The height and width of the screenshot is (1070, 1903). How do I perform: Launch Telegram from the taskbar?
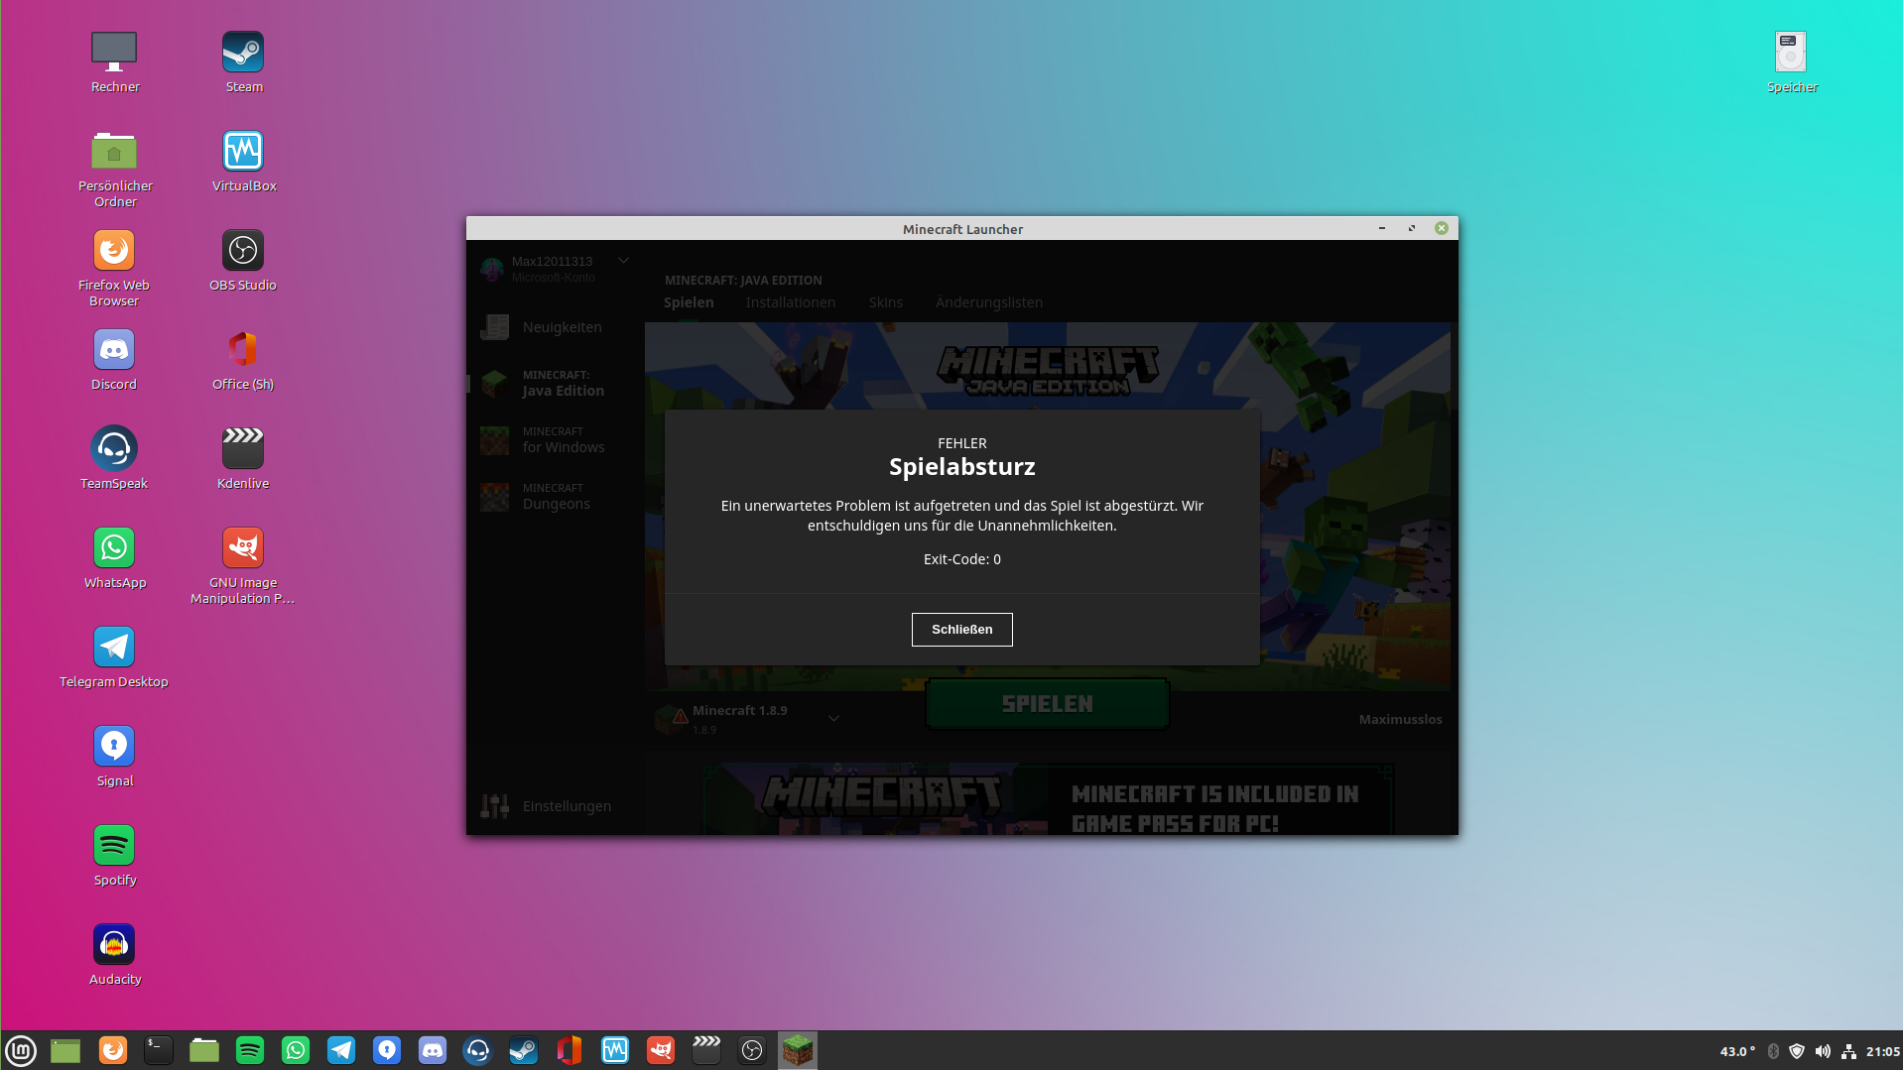341,1050
